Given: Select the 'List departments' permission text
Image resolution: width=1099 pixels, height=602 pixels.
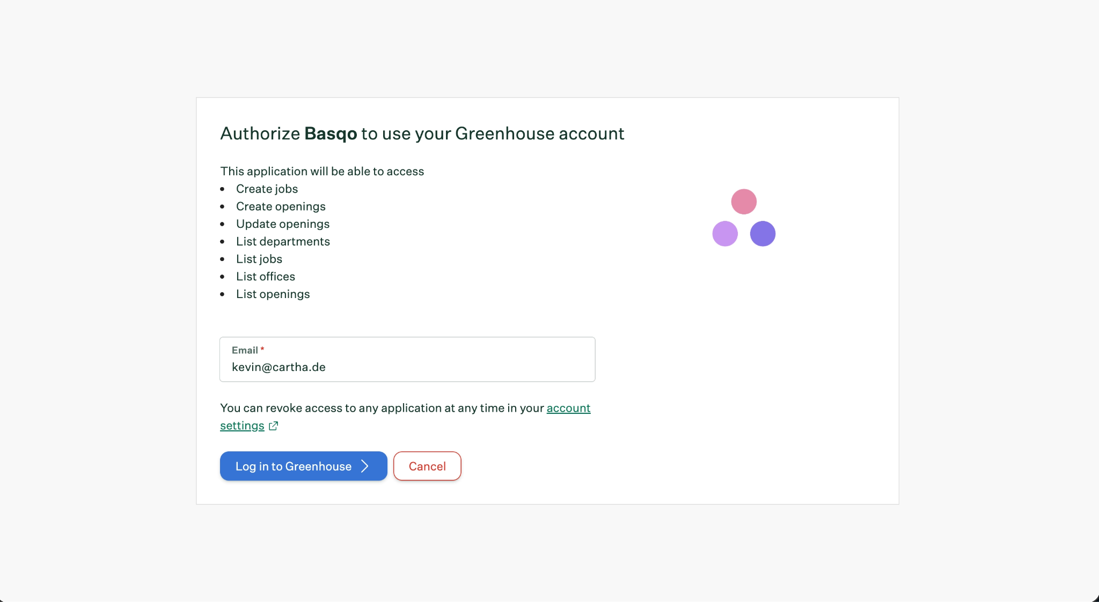Looking at the screenshot, I should click(283, 241).
